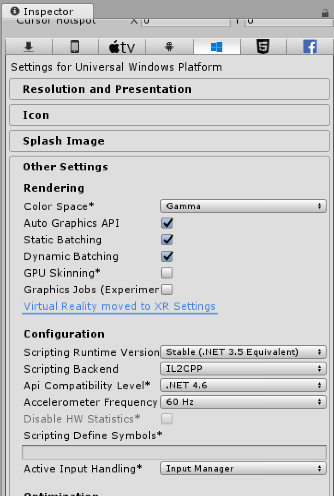This screenshot has width=334, height=496.
Task: Open the Scripting Backend dropdown
Action: 243,369
